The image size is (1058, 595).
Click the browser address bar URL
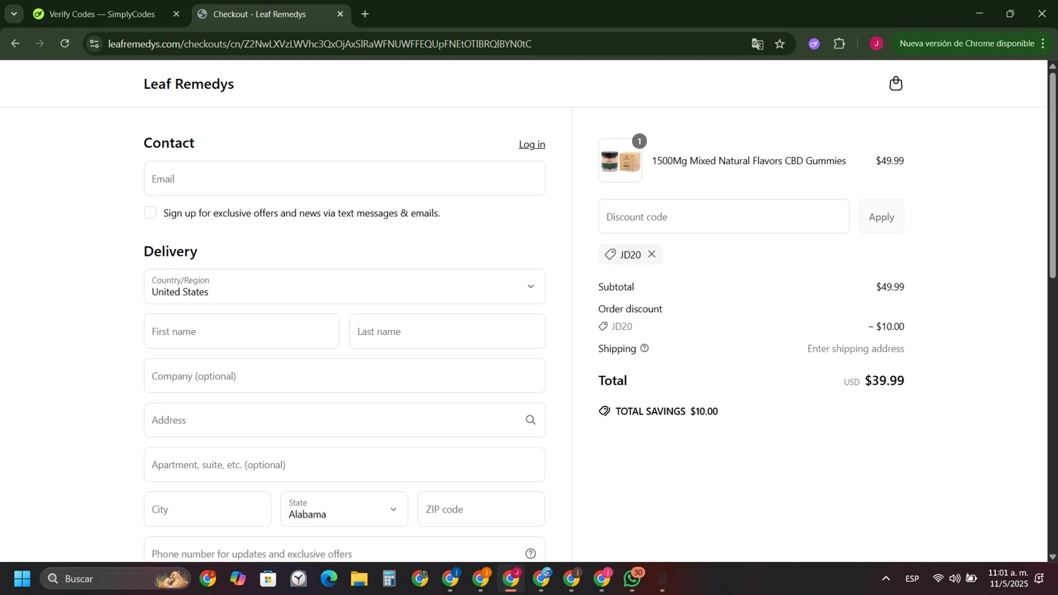[x=320, y=44]
